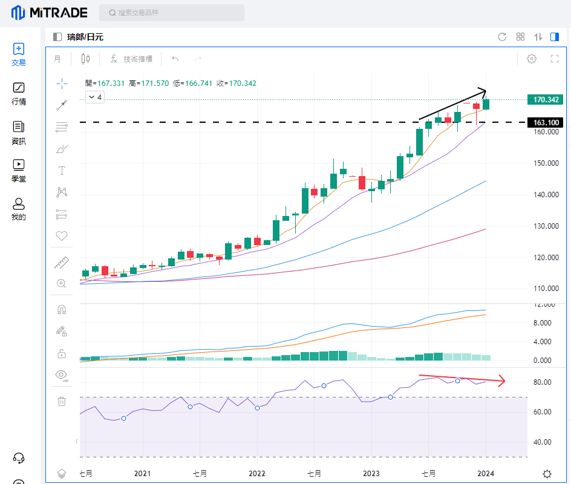Toggle visibility of drawings with eye icon
571x484 pixels.
62,374
